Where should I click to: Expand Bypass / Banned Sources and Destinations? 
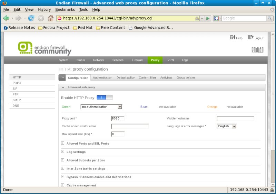(62, 177)
